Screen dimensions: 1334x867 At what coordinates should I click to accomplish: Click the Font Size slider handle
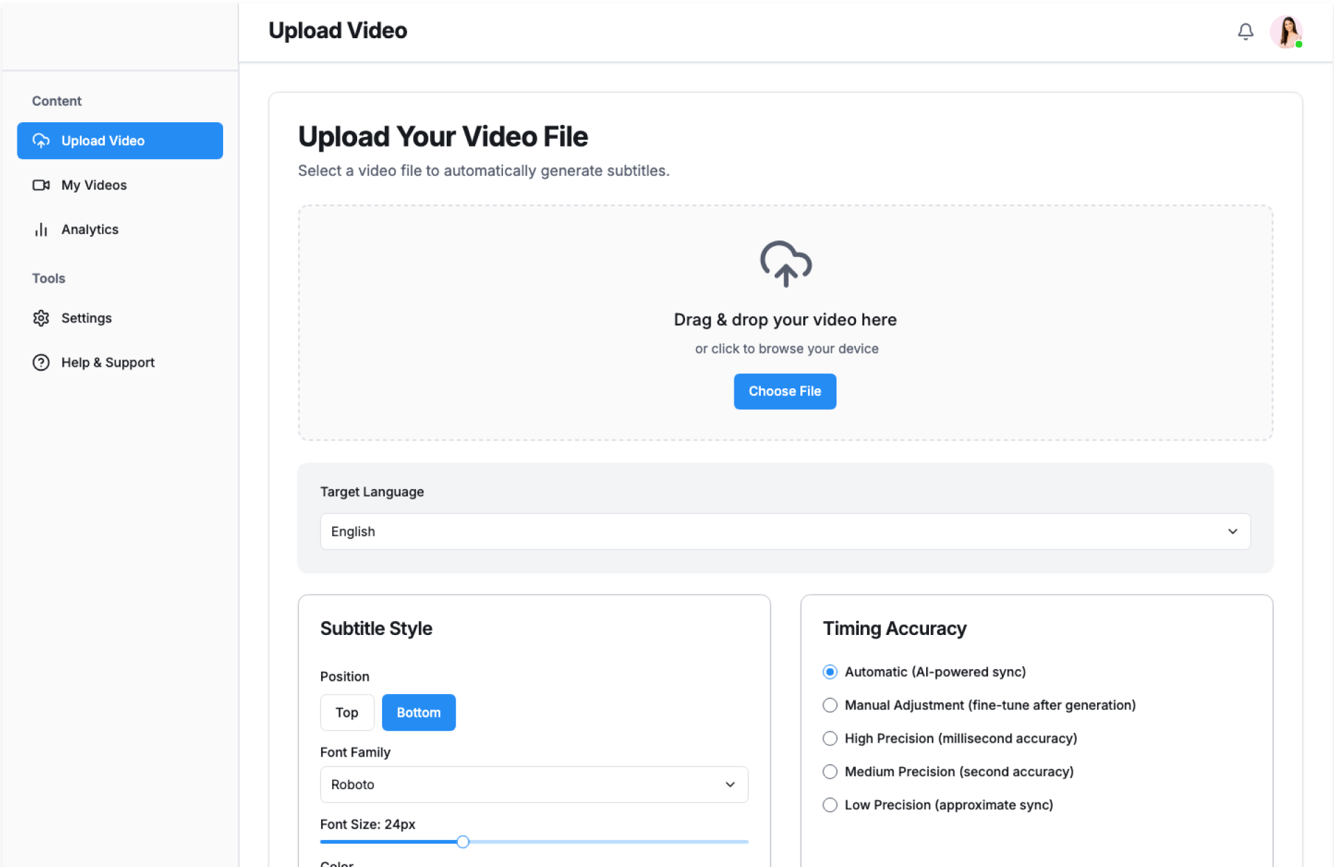tap(463, 842)
